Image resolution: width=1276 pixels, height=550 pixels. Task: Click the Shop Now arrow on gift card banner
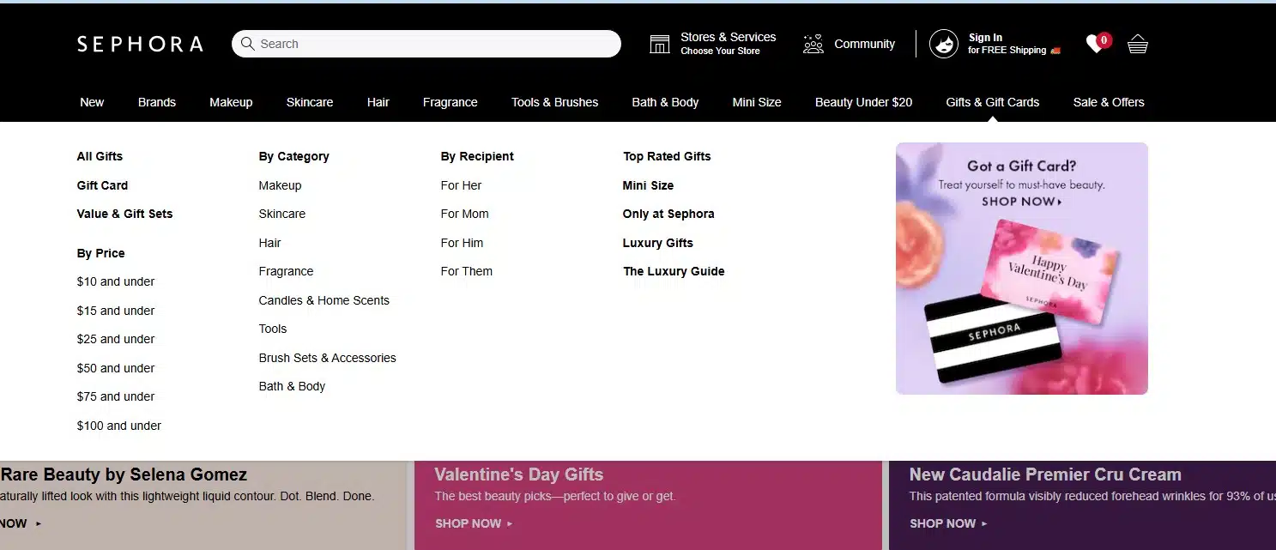pos(1061,202)
